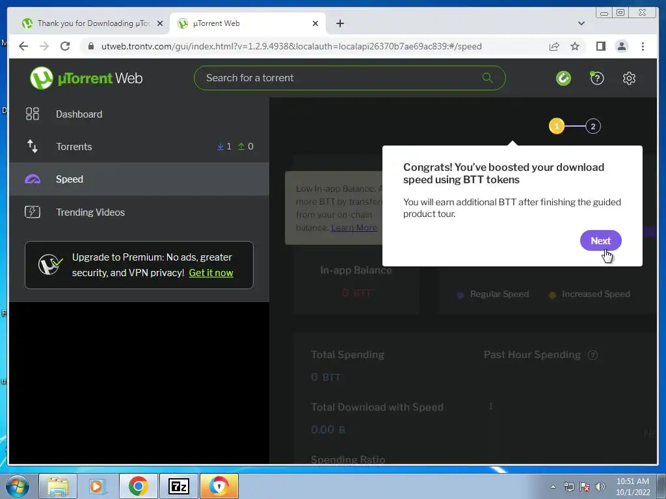Open the media player taskbar icon

click(98, 486)
